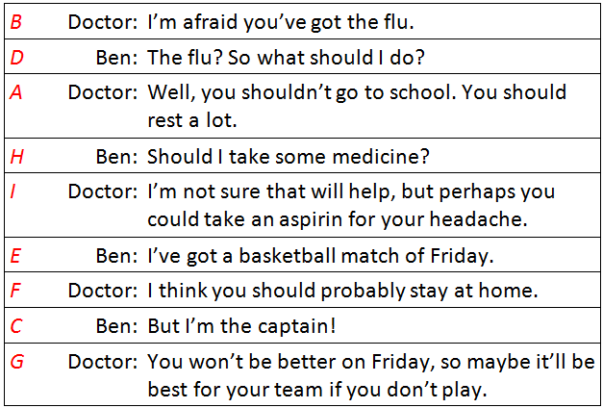Click "Should I take some medicine?" line
Viewport: 603px width, 408px height.
pyautogui.click(x=288, y=156)
